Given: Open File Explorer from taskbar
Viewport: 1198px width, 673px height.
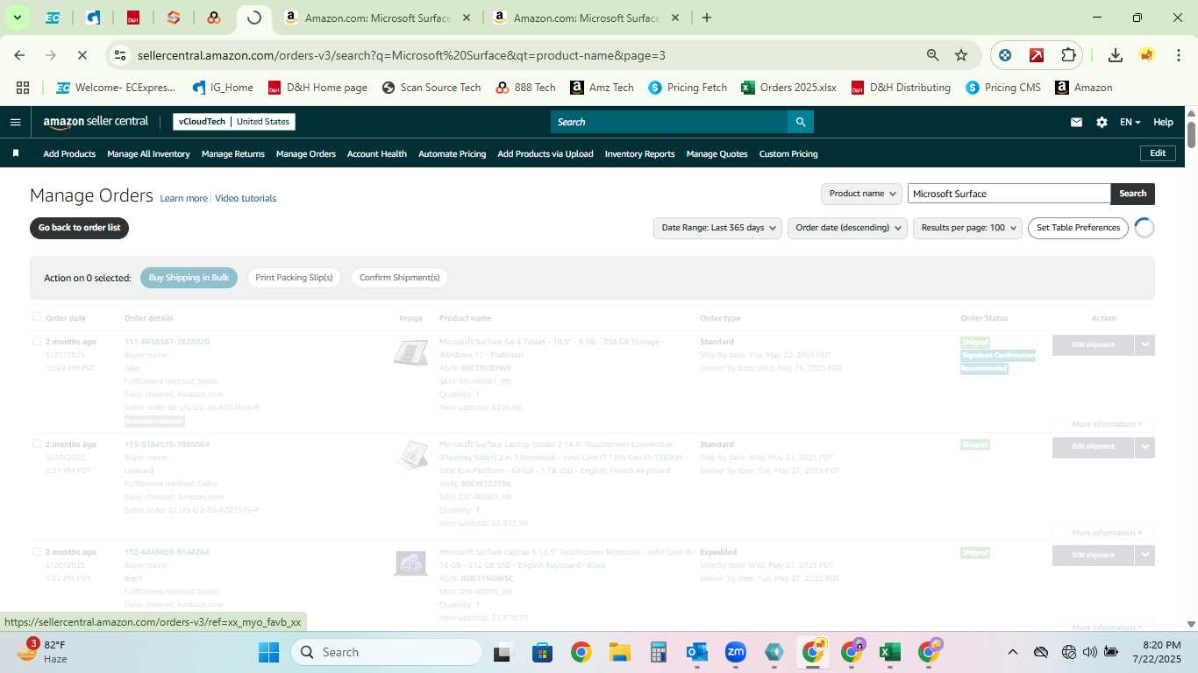Looking at the screenshot, I should pos(620,652).
